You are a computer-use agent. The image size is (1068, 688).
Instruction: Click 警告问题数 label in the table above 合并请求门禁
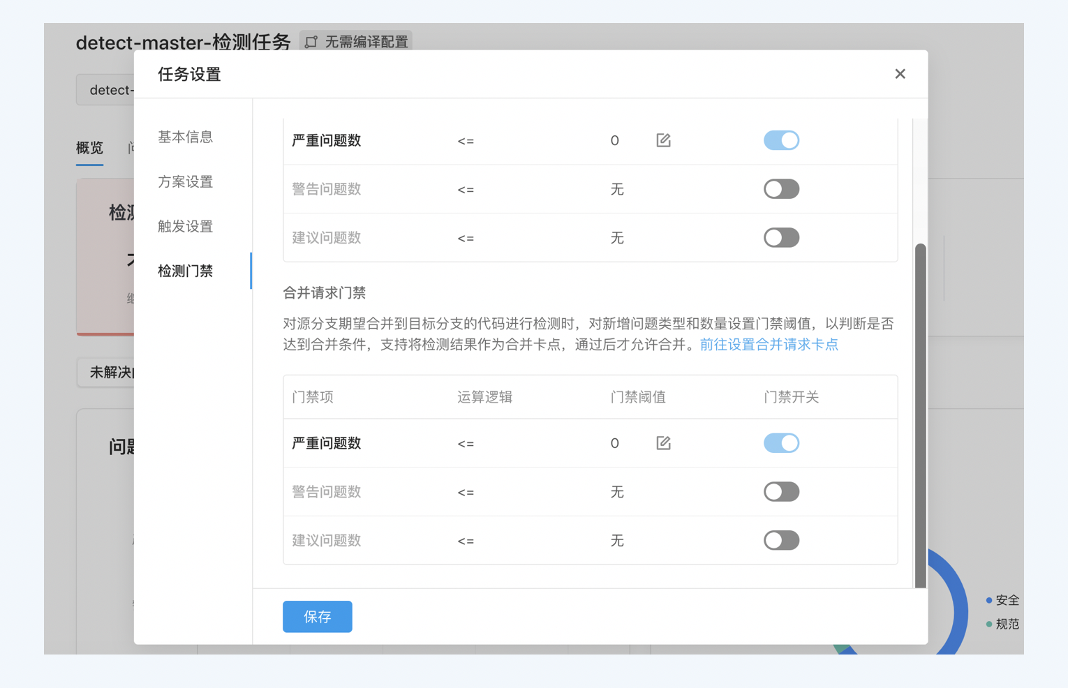coord(327,189)
